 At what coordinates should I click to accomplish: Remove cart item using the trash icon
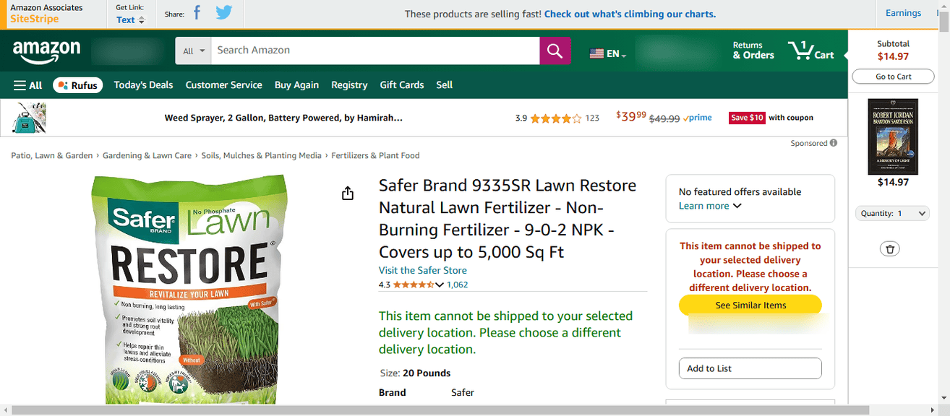(890, 248)
